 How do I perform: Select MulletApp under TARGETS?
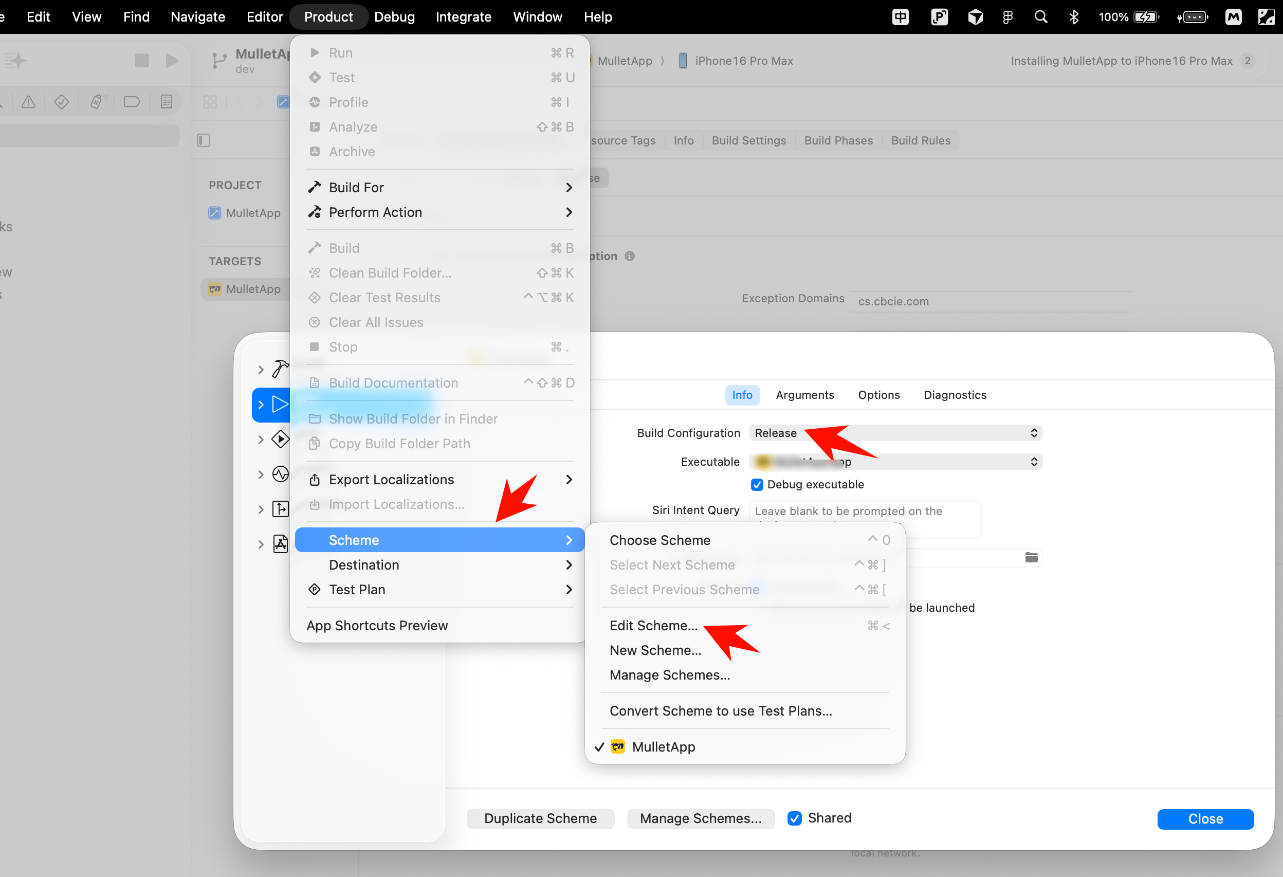click(246, 289)
